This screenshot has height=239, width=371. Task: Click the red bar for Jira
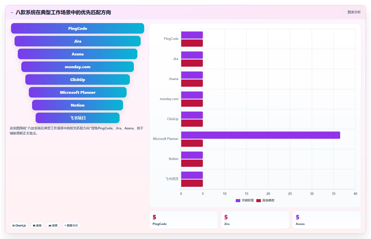point(192,63)
